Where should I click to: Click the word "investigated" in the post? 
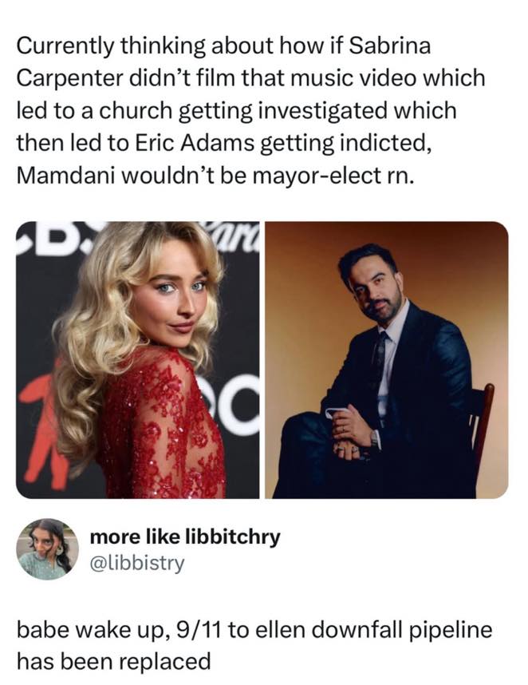coord(321,110)
